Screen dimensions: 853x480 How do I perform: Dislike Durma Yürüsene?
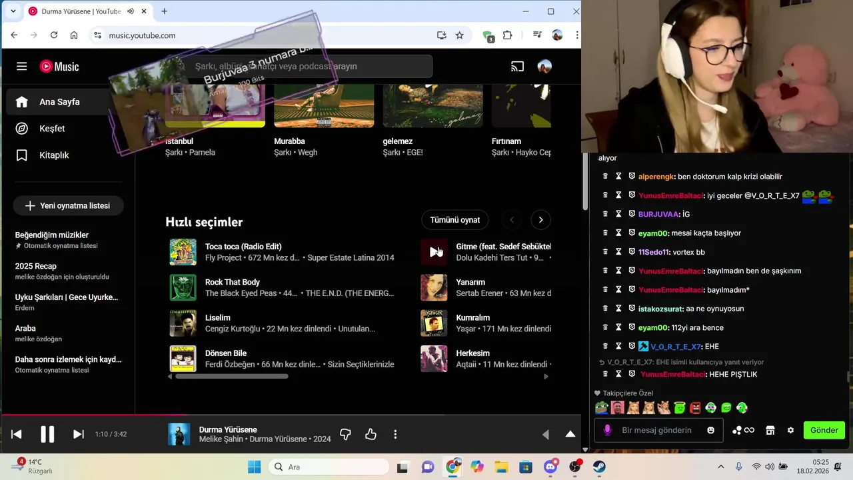[345, 435]
